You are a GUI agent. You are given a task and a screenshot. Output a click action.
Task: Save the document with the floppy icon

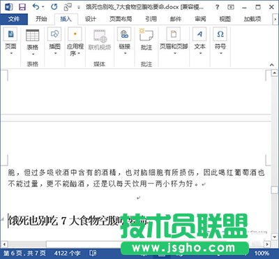coord(22,7)
